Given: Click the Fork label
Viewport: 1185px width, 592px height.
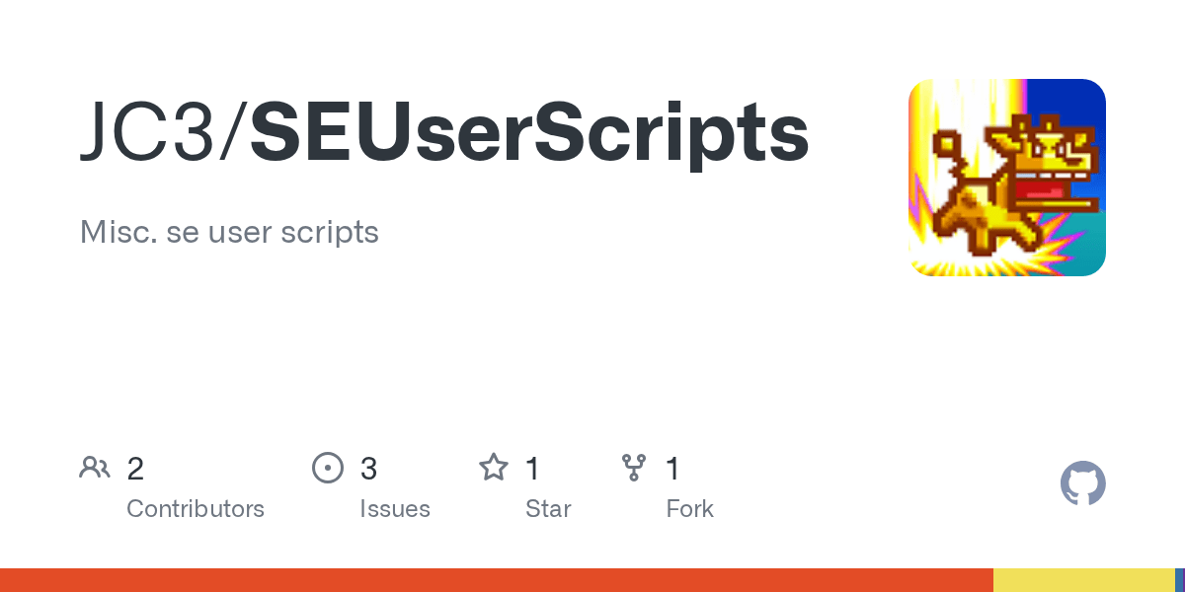Looking at the screenshot, I should (x=689, y=509).
